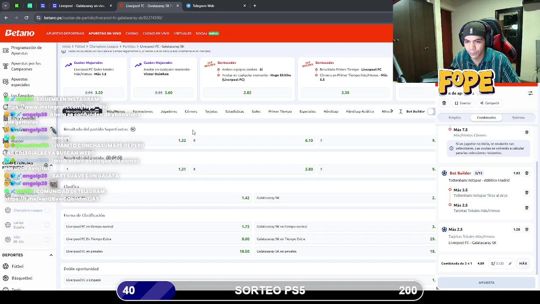Switch to the Tarjetas market tab
This screenshot has height=304, width=540.
[x=211, y=111]
